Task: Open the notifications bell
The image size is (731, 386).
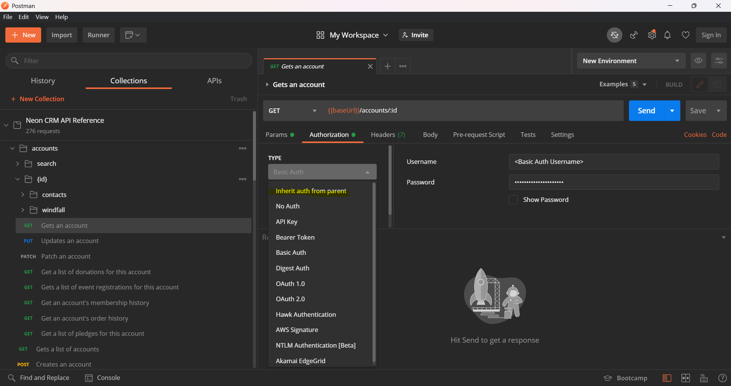Action: [x=667, y=35]
